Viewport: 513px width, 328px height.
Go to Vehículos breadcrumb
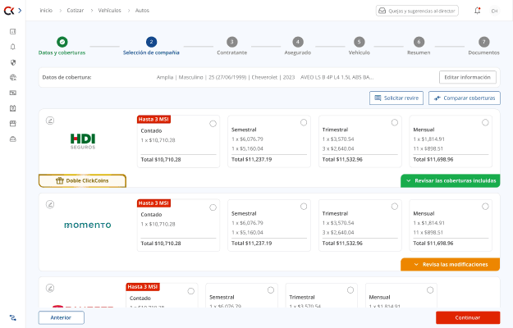[x=110, y=11]
